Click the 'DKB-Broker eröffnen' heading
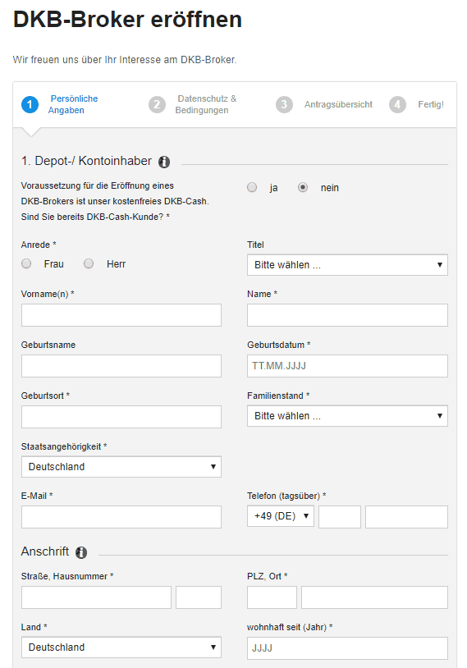 click(x=127, y=20)
